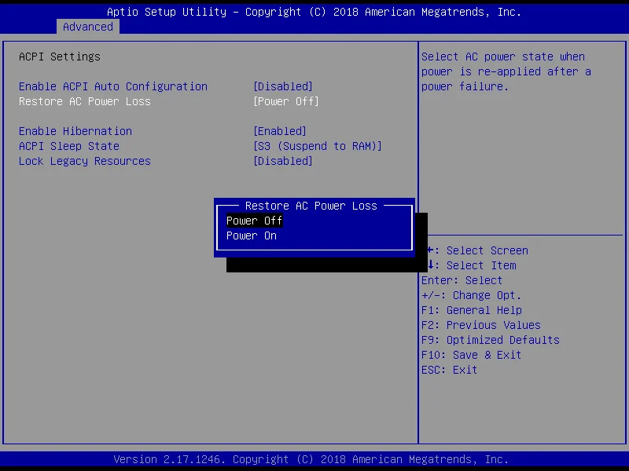The height and width of the screenshot is (471, 629).
Task: Click the popup title Restore AC Power Loss
Action: 311,206
